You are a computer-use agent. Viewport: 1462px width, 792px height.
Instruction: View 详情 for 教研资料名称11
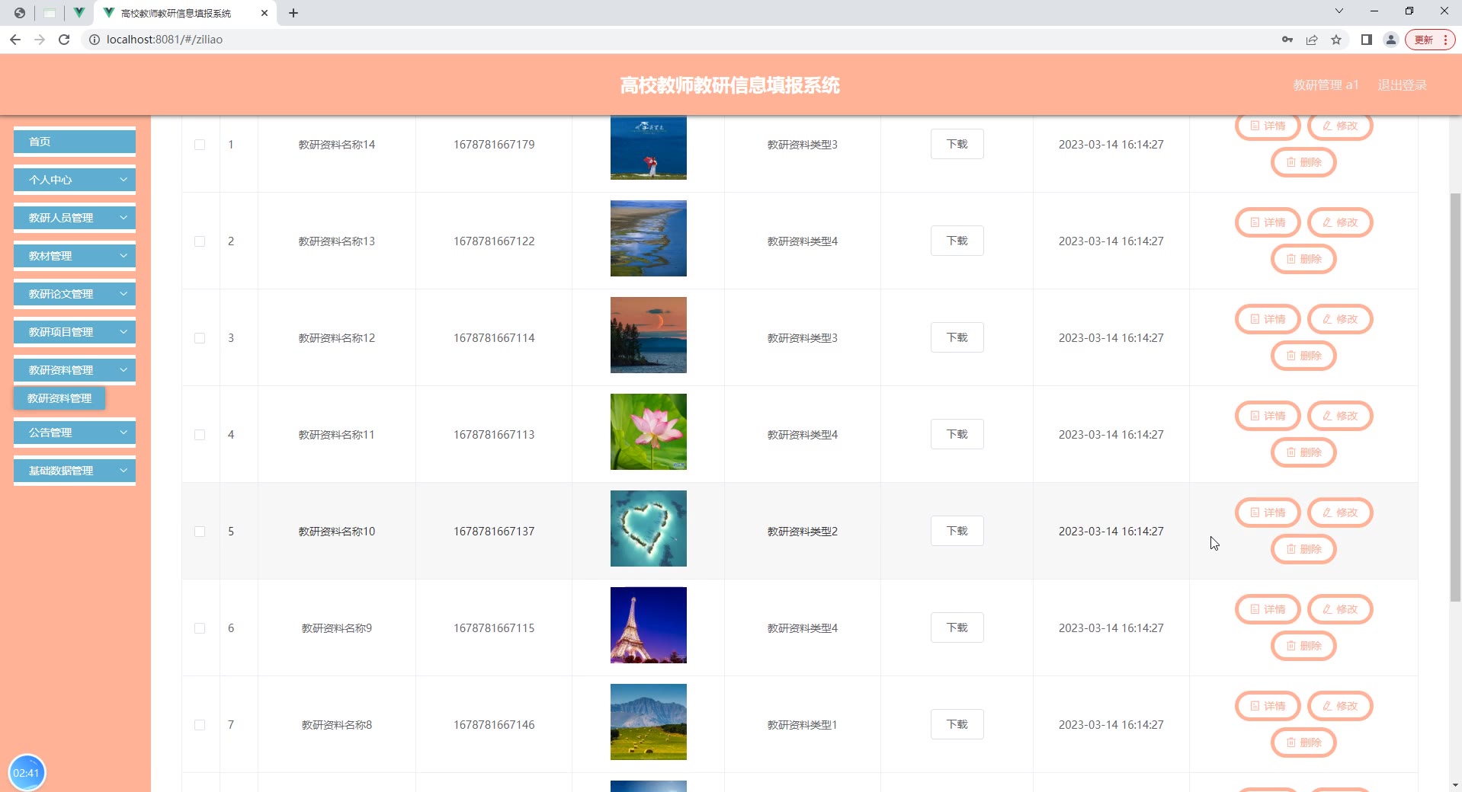click(x=1268, y=416)
